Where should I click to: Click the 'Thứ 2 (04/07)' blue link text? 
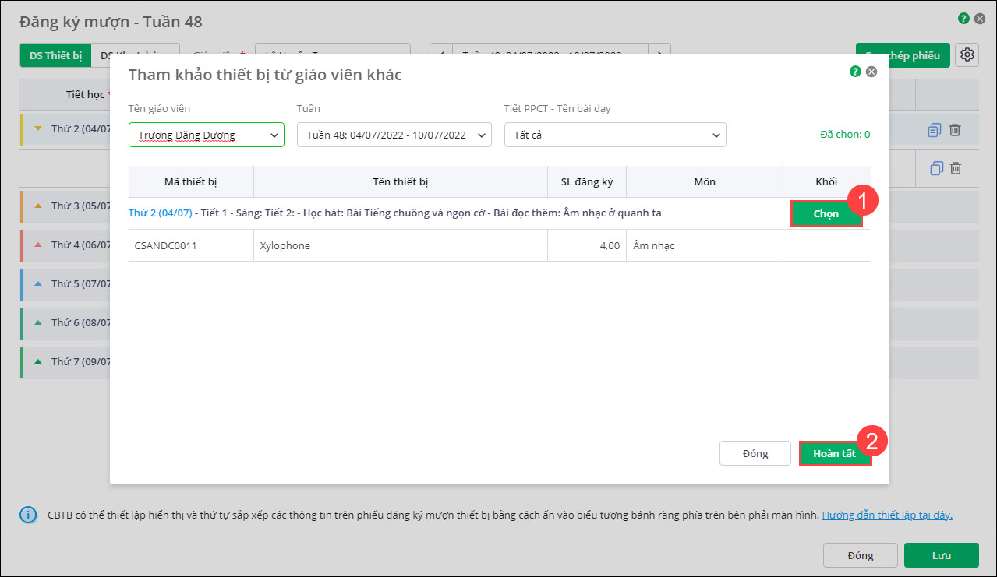point(161,213)
